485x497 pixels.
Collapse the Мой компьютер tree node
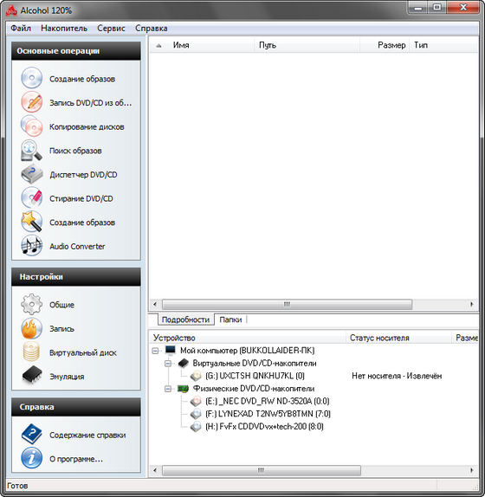pos(155,351)
